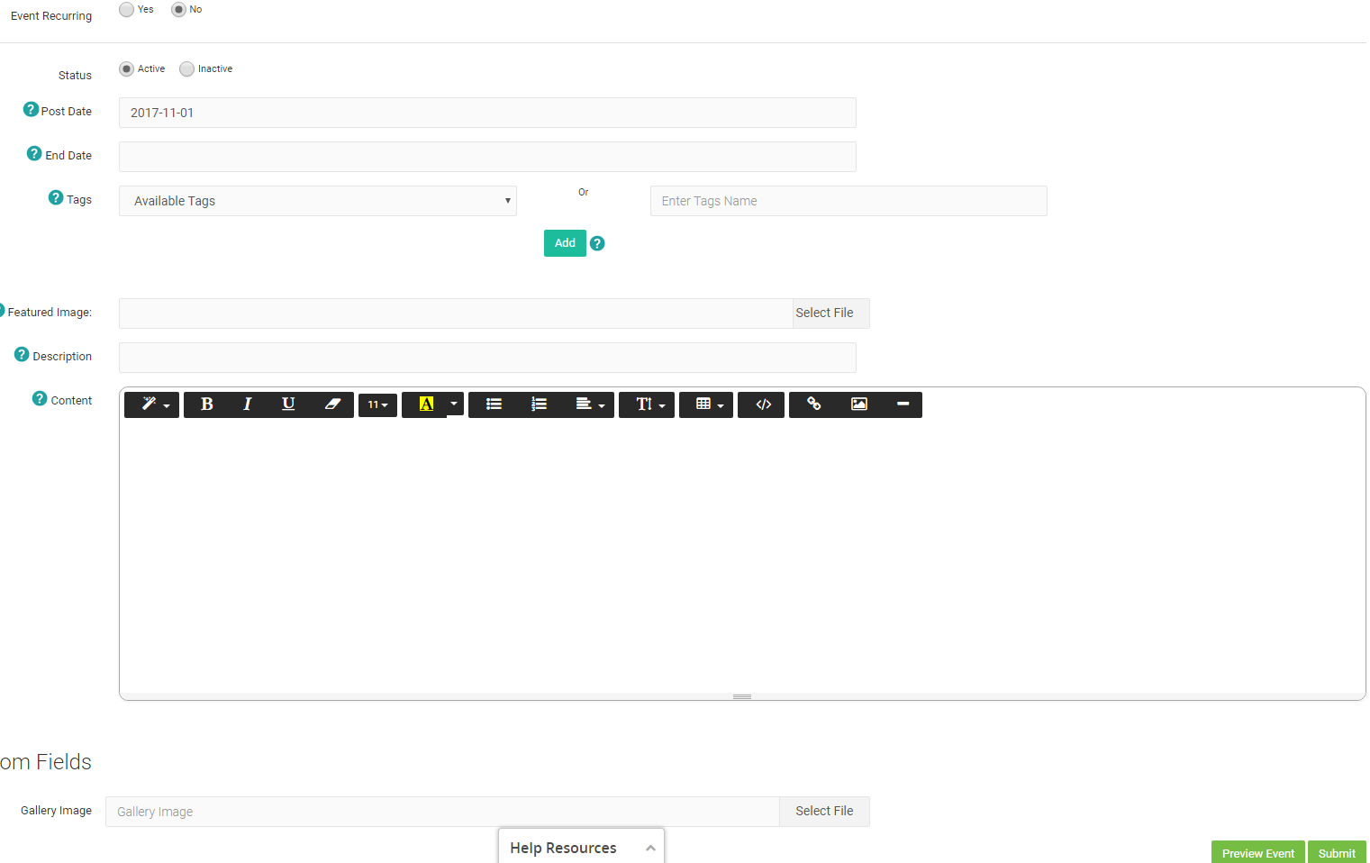Open the magic wand style dropdown

click(x=152, y=404)
